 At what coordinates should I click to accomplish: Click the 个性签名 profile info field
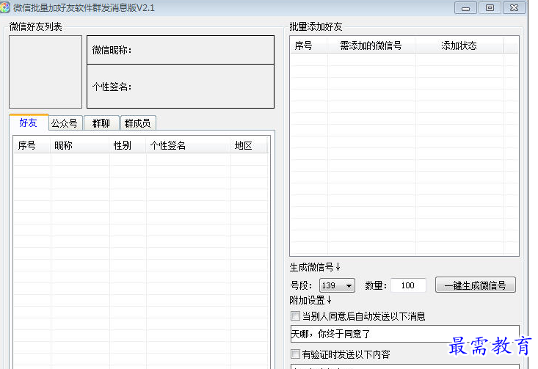coord(181,87)
